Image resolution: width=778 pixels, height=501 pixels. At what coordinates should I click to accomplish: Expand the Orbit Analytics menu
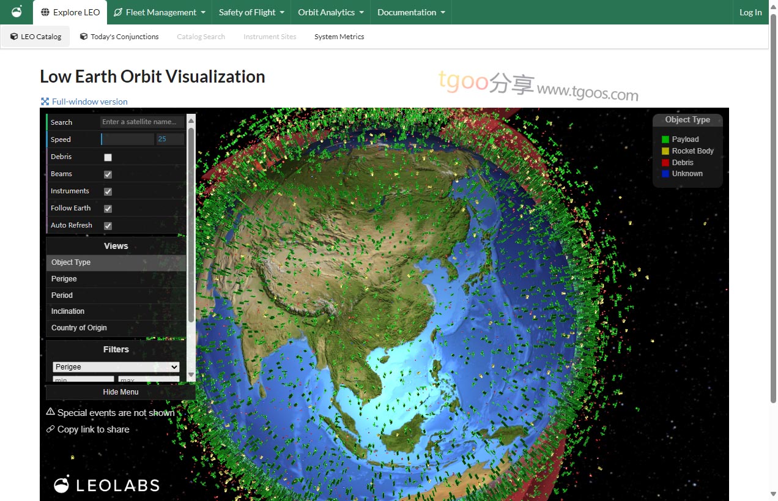tap(331, 12)
